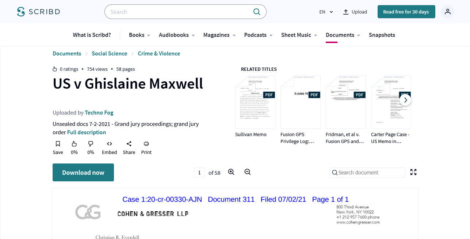Click the 0 ratings thumbs icon
This screenshot has width=470, height=239.
[x=55, y=69]
